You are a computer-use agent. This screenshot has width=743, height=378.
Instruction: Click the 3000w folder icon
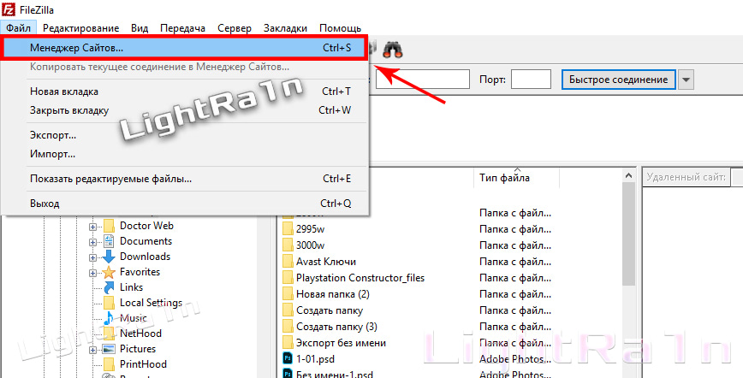[288, 245]
